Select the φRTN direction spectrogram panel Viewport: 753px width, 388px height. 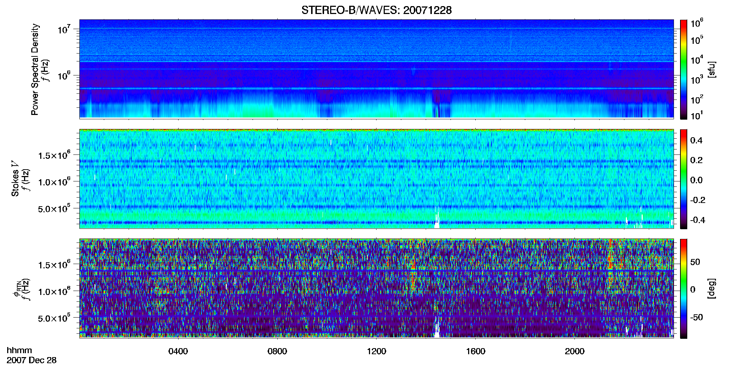(x=376, y=288)
